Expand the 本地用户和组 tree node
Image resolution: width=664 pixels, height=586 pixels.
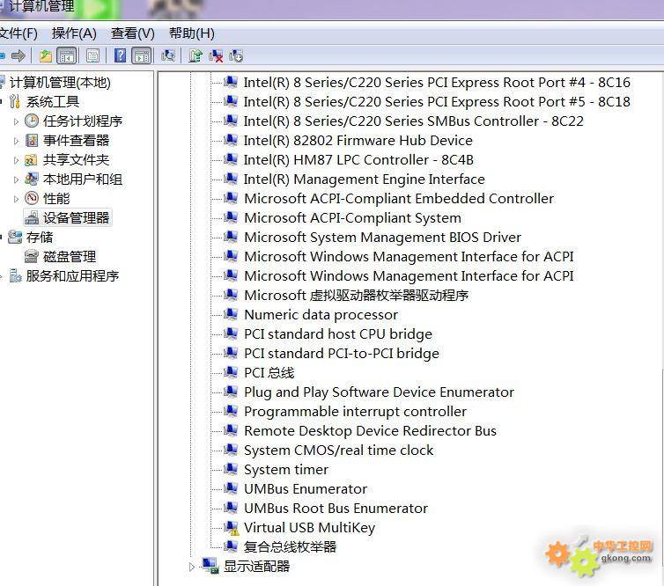tap(16, 179)
